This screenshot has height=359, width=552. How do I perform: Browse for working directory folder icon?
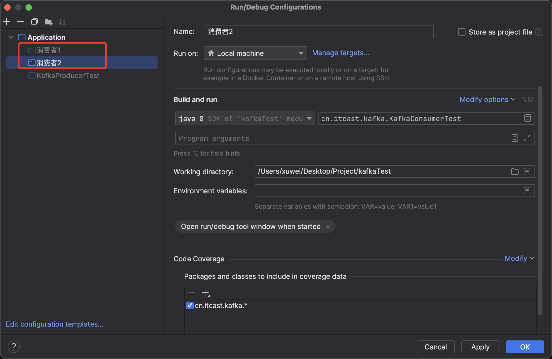[515, 172]
